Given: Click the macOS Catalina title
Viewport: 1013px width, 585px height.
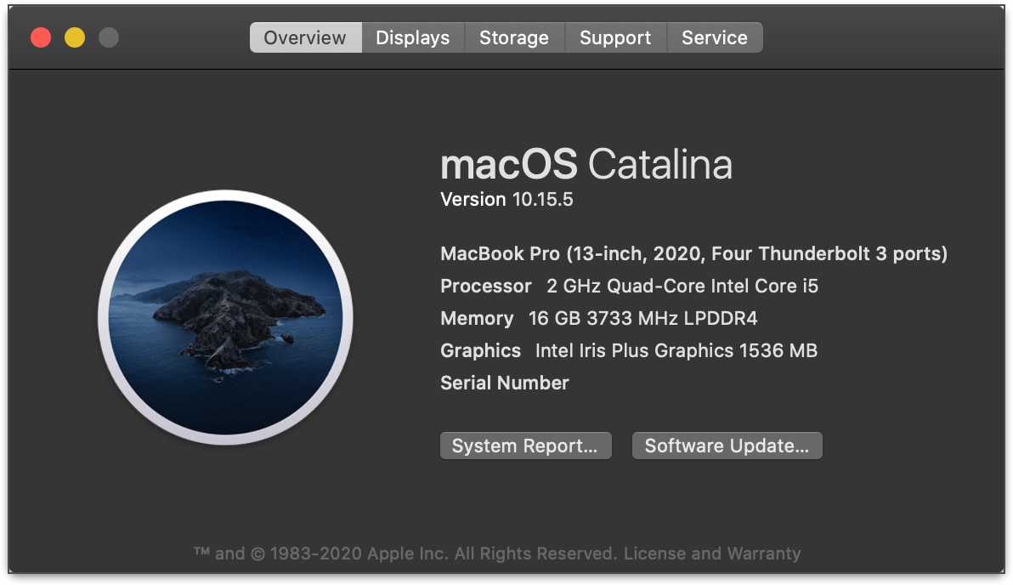Looking at the screenshot, I should [586, 164].
